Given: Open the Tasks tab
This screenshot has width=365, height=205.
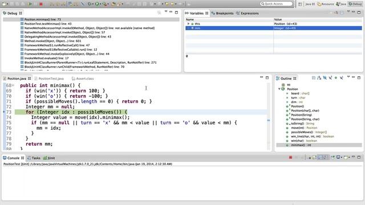Looking at the screenshot, I should (34, 158).
